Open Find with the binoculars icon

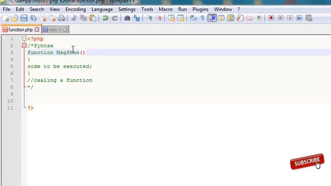click(127, 18)
